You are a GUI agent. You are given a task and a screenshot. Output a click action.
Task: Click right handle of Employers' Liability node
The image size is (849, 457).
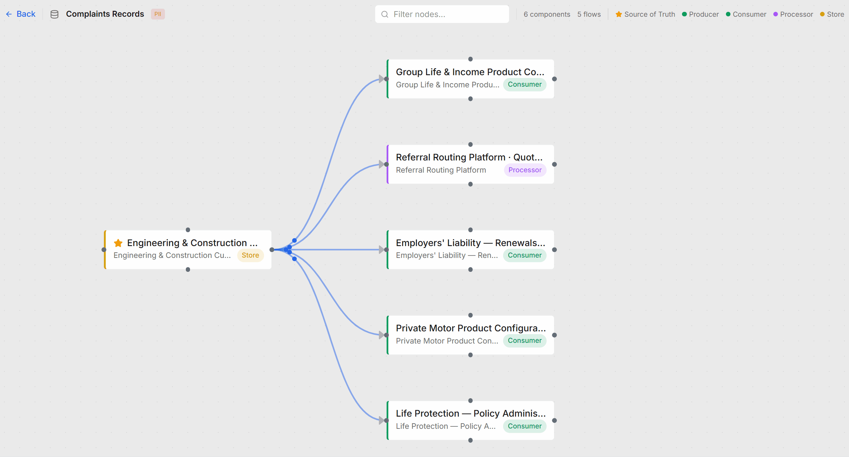[554, 250]
